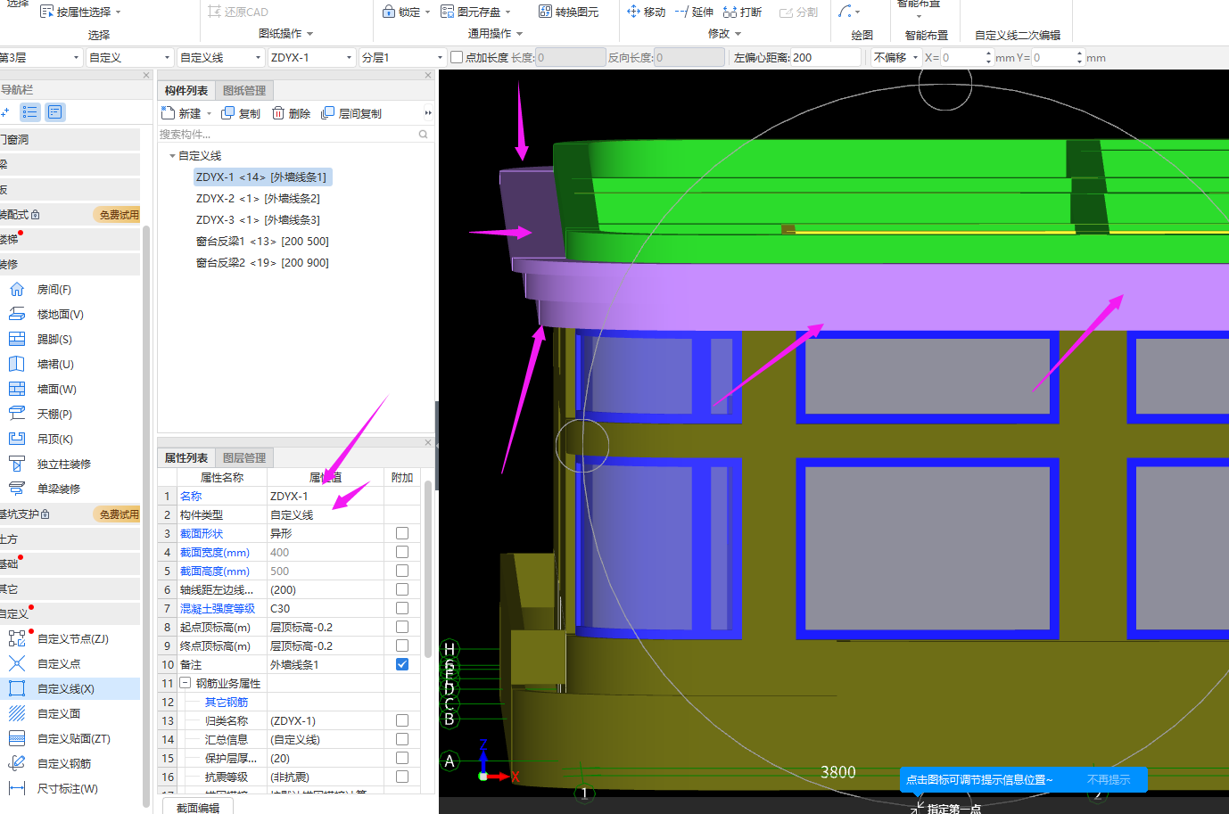Collapse the 钢筋业务属性 property group
Image resolution: width=1229 pixels, height=814 pixels.
[186, 683]
